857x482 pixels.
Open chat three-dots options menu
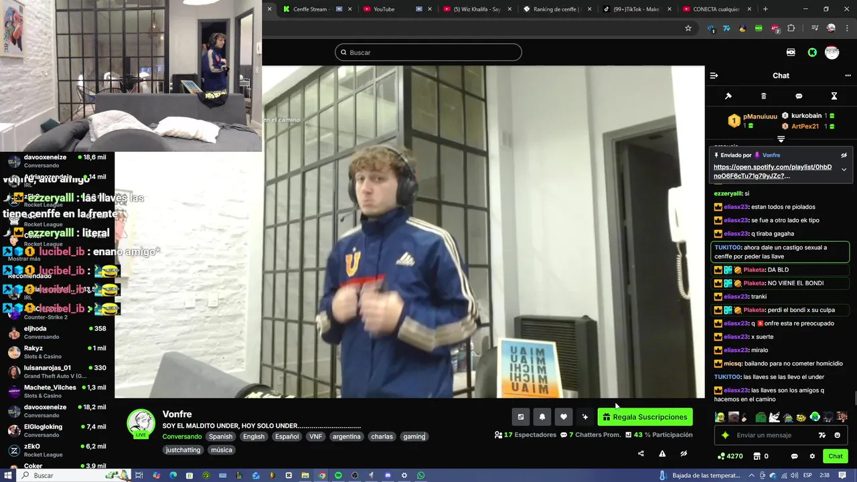848,76
